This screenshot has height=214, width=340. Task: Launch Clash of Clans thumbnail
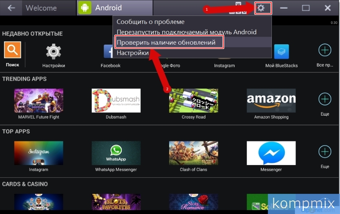click(x=193, y=153)
